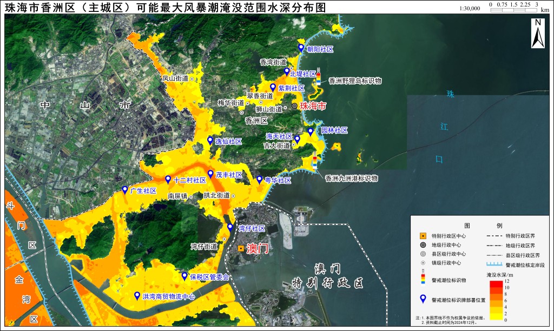Click the red top of the water depth scale

click(496, 283)
